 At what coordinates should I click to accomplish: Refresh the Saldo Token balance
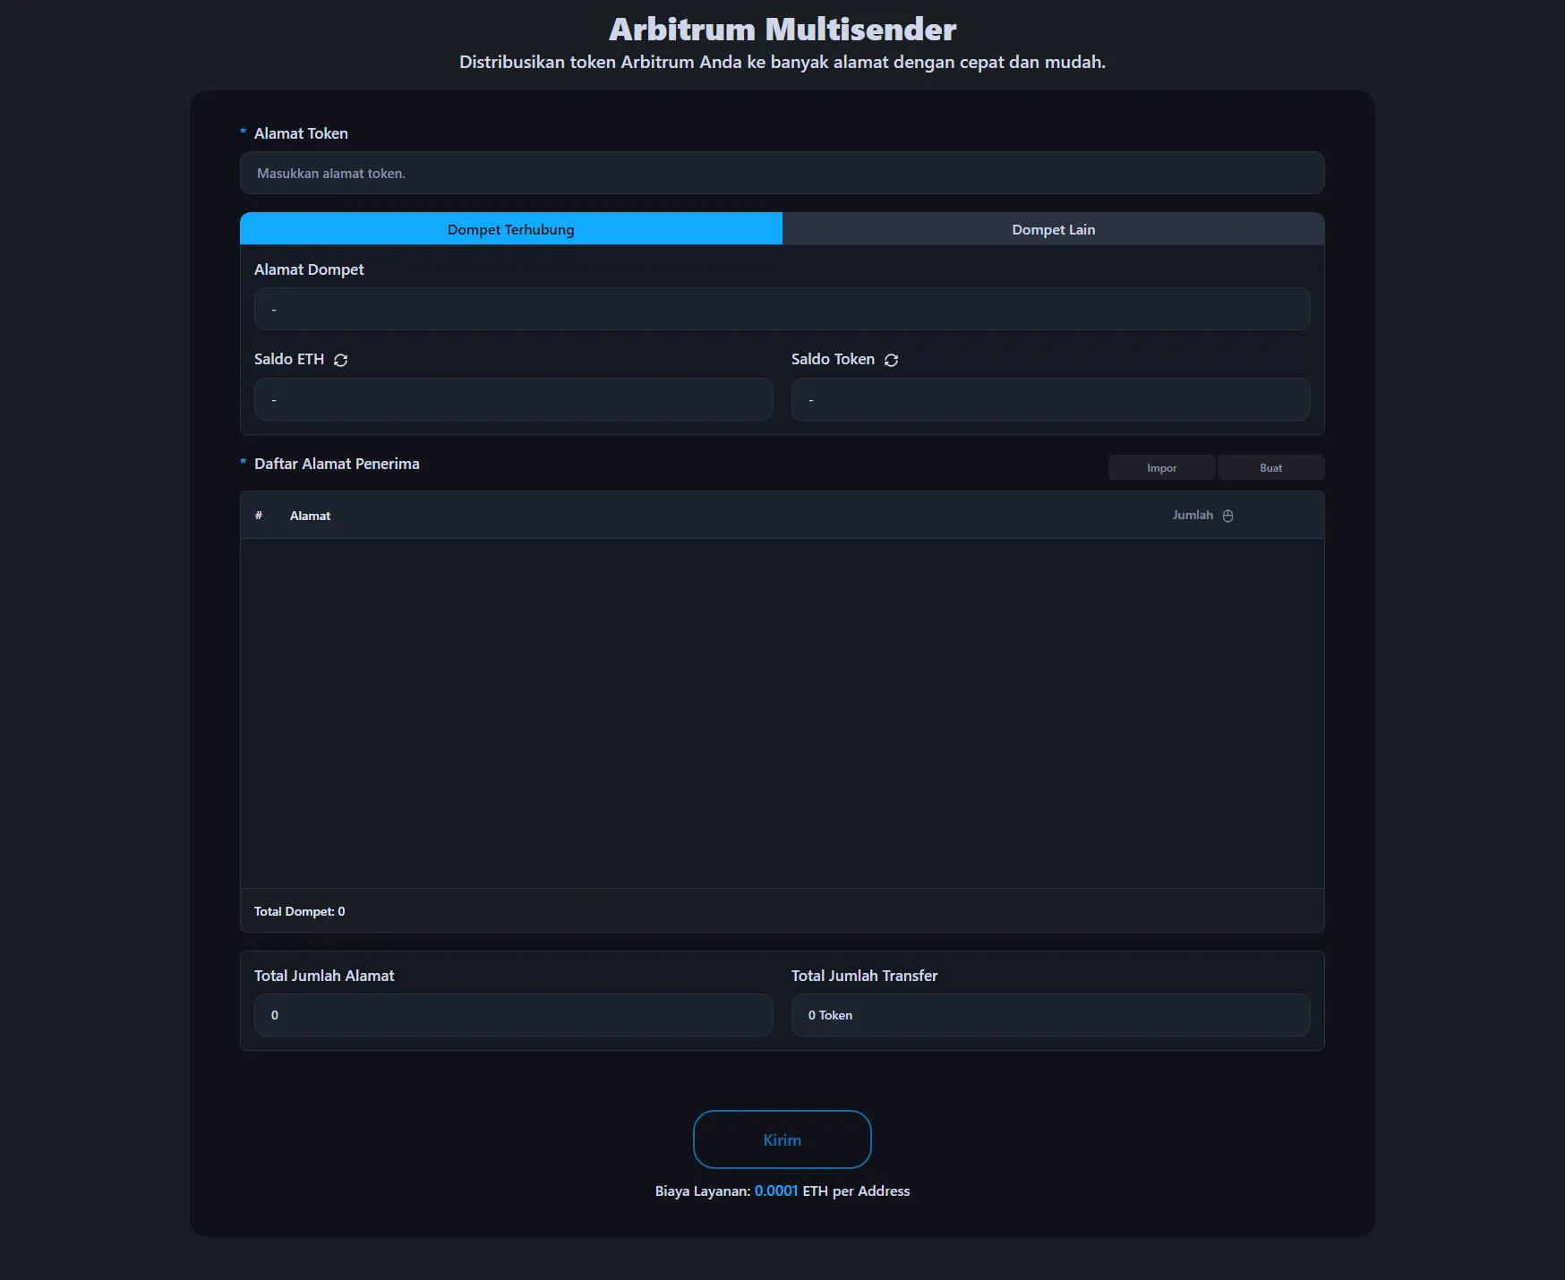click(x=891, y=360)
